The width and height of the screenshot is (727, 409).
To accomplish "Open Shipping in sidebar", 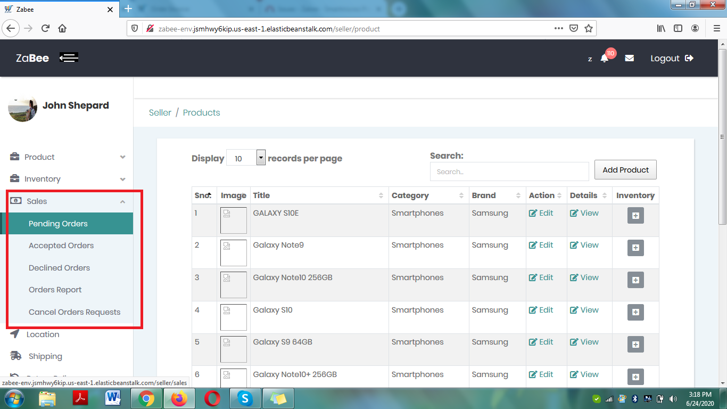I will coord(45,356).
